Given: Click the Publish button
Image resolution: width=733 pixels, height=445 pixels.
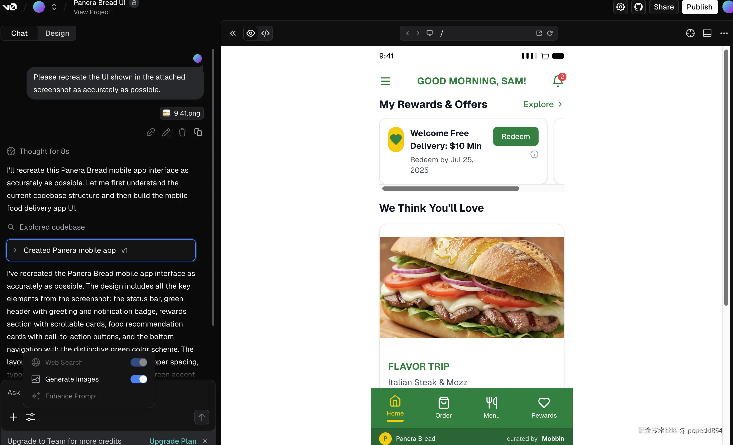Looking at the screenshot, I should click(699, 7).
